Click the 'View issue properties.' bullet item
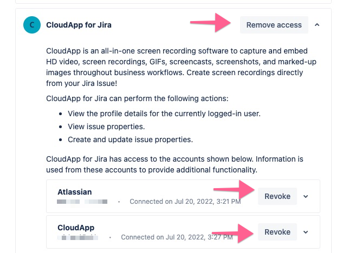The width and height of the screenshot is (342, 253). [x=106, y=126]
